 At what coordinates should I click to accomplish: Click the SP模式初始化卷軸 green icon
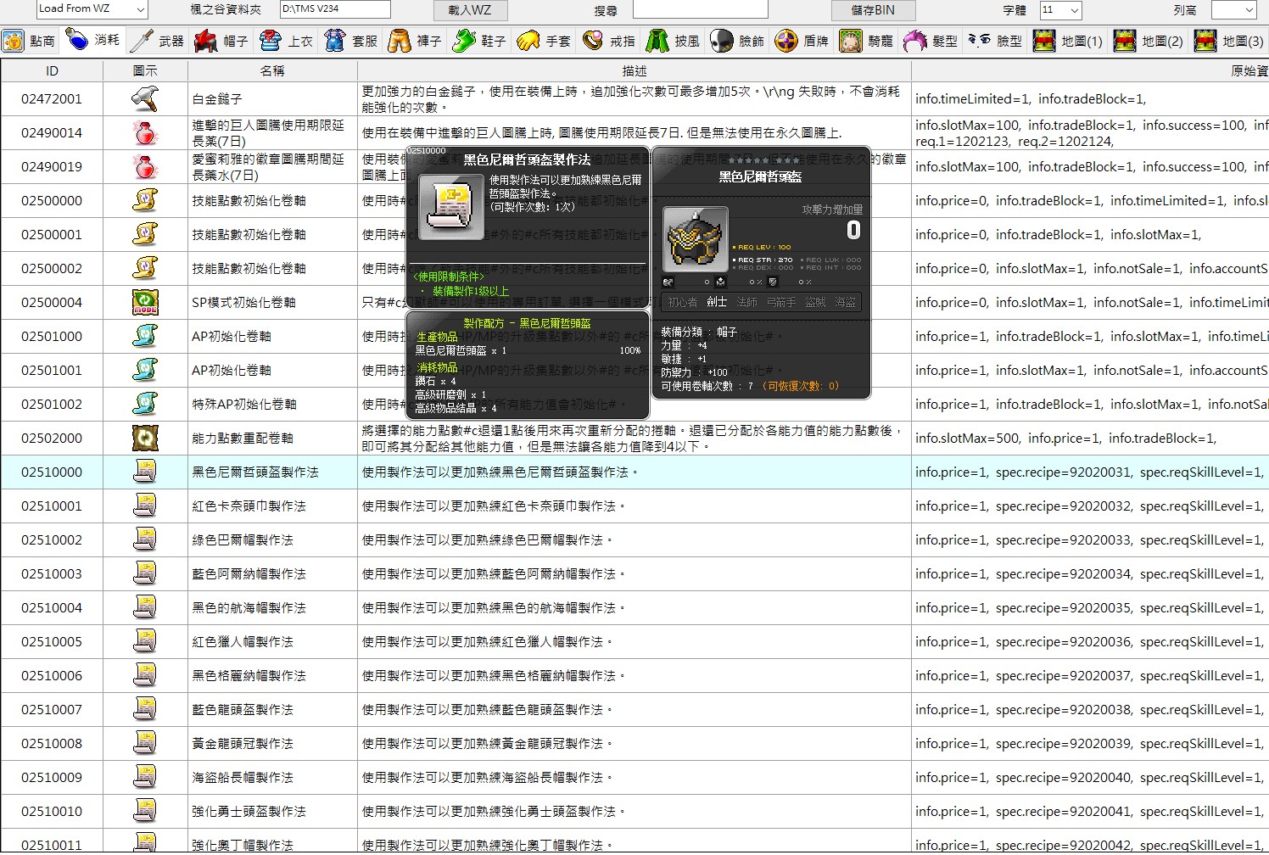coord(145,303)
